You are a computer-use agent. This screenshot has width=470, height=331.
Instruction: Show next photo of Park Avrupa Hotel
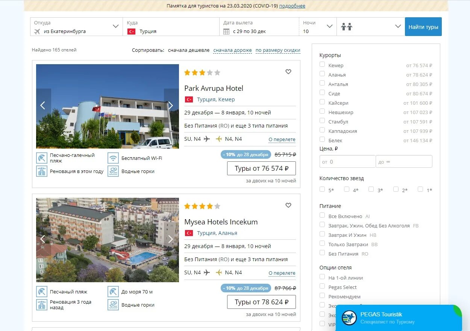171,105
